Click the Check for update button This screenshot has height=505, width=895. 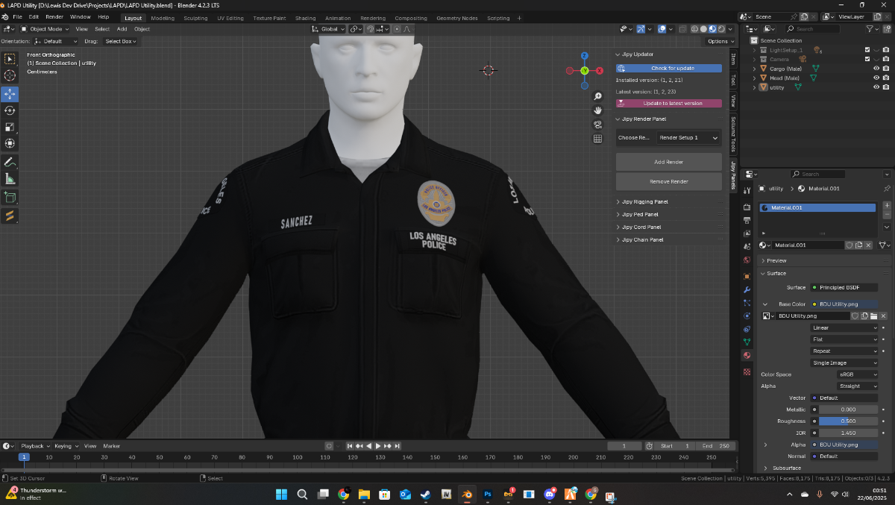click(x=669, y=68)
